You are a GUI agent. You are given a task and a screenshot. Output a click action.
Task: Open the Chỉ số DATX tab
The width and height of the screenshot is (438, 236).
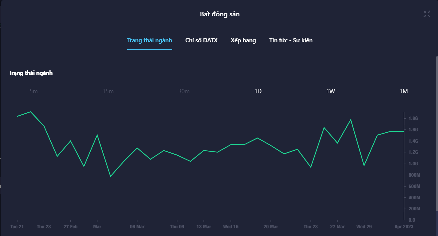[x=201, y=40]
